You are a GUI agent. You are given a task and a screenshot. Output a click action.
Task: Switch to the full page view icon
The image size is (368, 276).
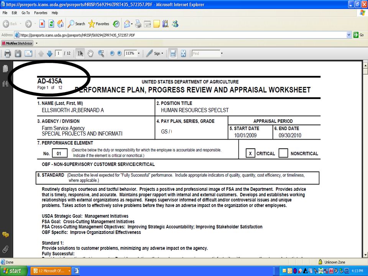183,54
